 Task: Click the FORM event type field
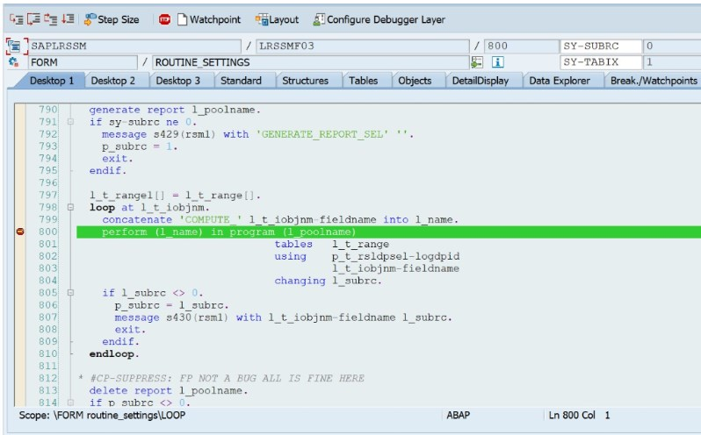(83, 62)
